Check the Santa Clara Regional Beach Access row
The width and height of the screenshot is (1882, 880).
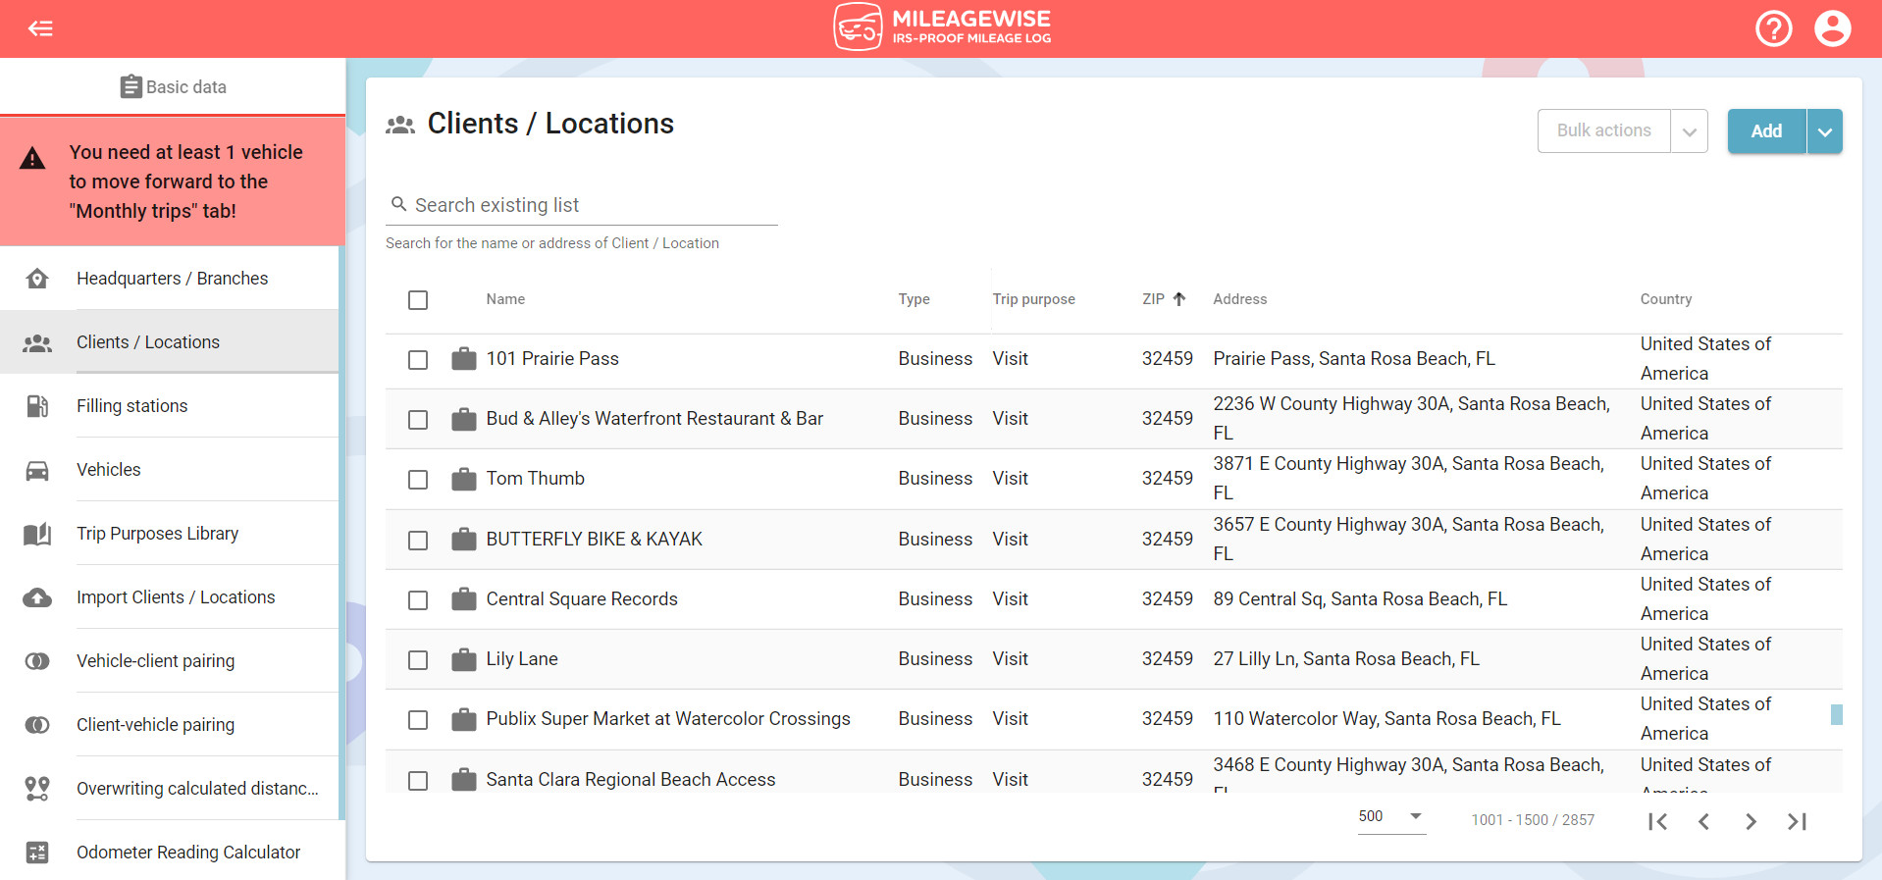[418, 781]
